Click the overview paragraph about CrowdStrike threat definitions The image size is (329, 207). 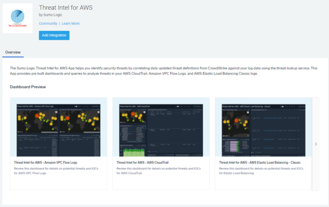(163, 71)
